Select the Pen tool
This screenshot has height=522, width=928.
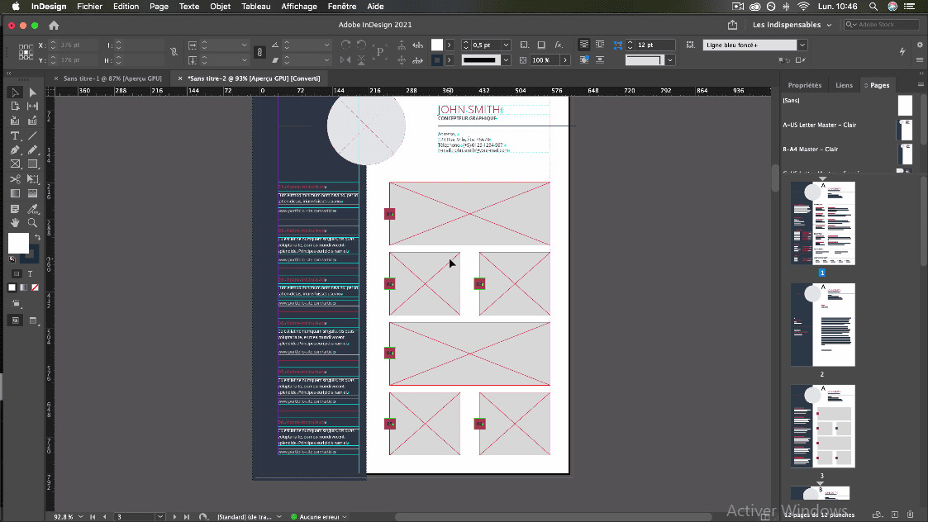point(14,149)
